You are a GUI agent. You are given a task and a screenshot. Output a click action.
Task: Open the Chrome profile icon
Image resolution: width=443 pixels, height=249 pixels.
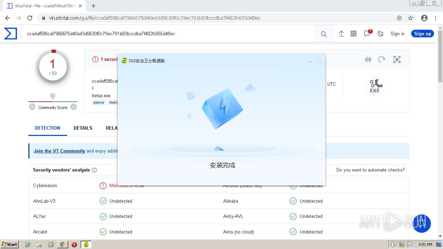click(424, 18)
